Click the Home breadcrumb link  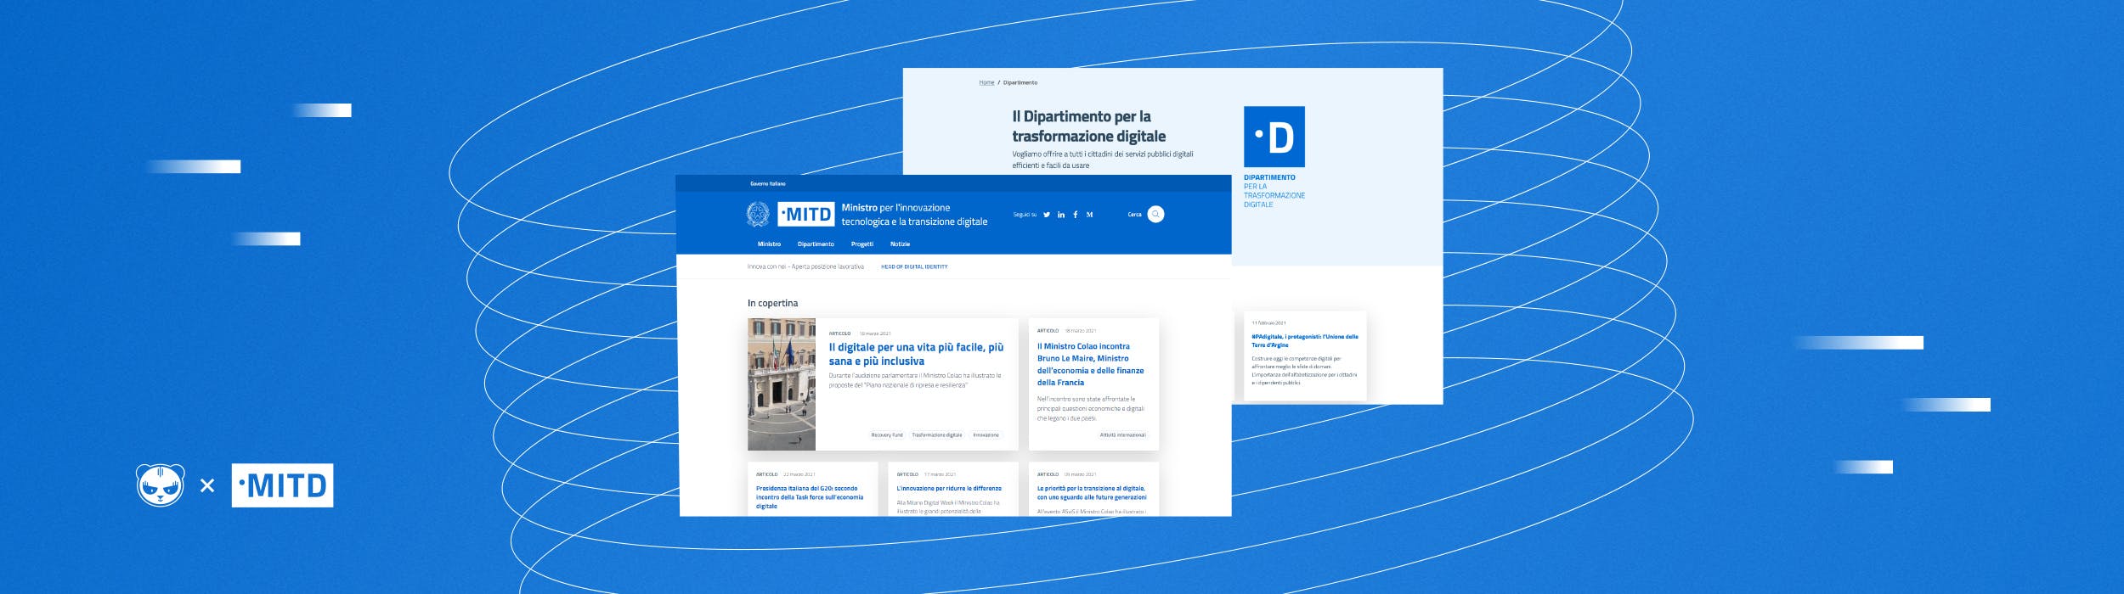(x=986, y=83)
